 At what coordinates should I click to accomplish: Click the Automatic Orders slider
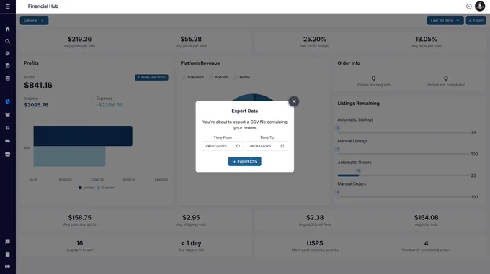coord(404,175)
